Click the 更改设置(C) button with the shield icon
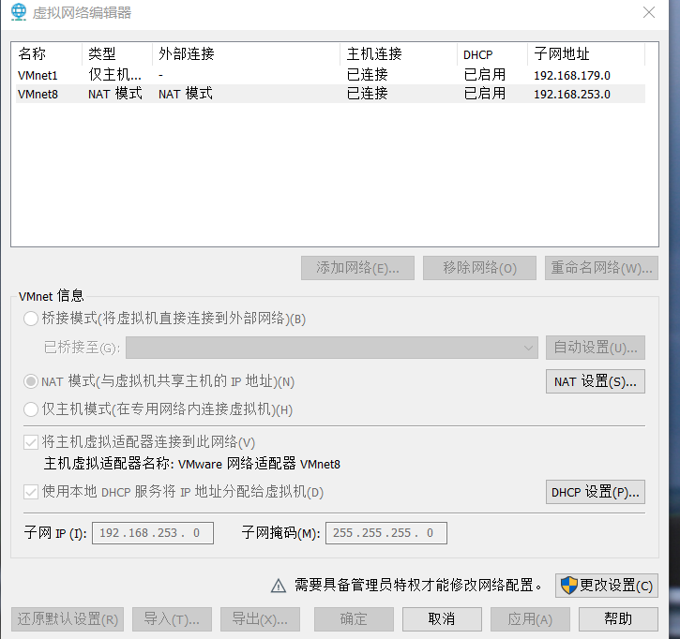 tap(606, 586)
